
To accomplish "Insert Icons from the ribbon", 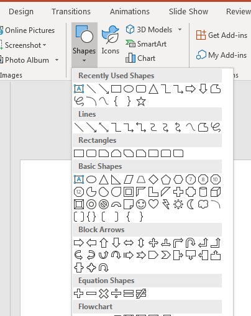I will (x=110, y=40).
